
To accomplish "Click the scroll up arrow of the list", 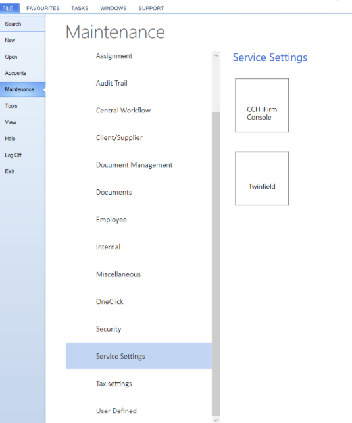I will 216,55.
